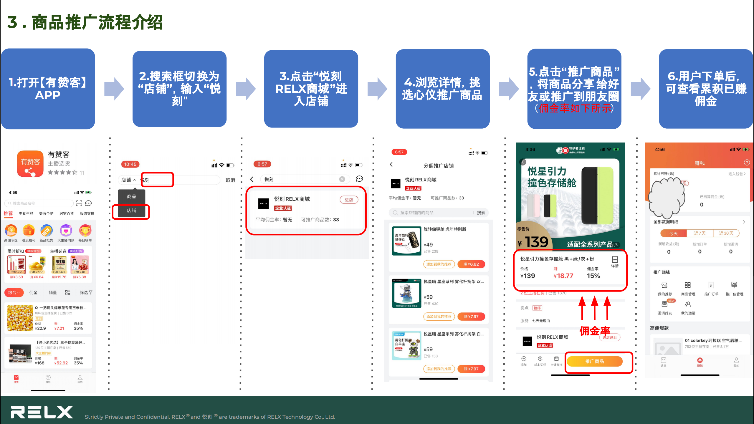Open 邀请好友 icon

click(x=665, y=305)
